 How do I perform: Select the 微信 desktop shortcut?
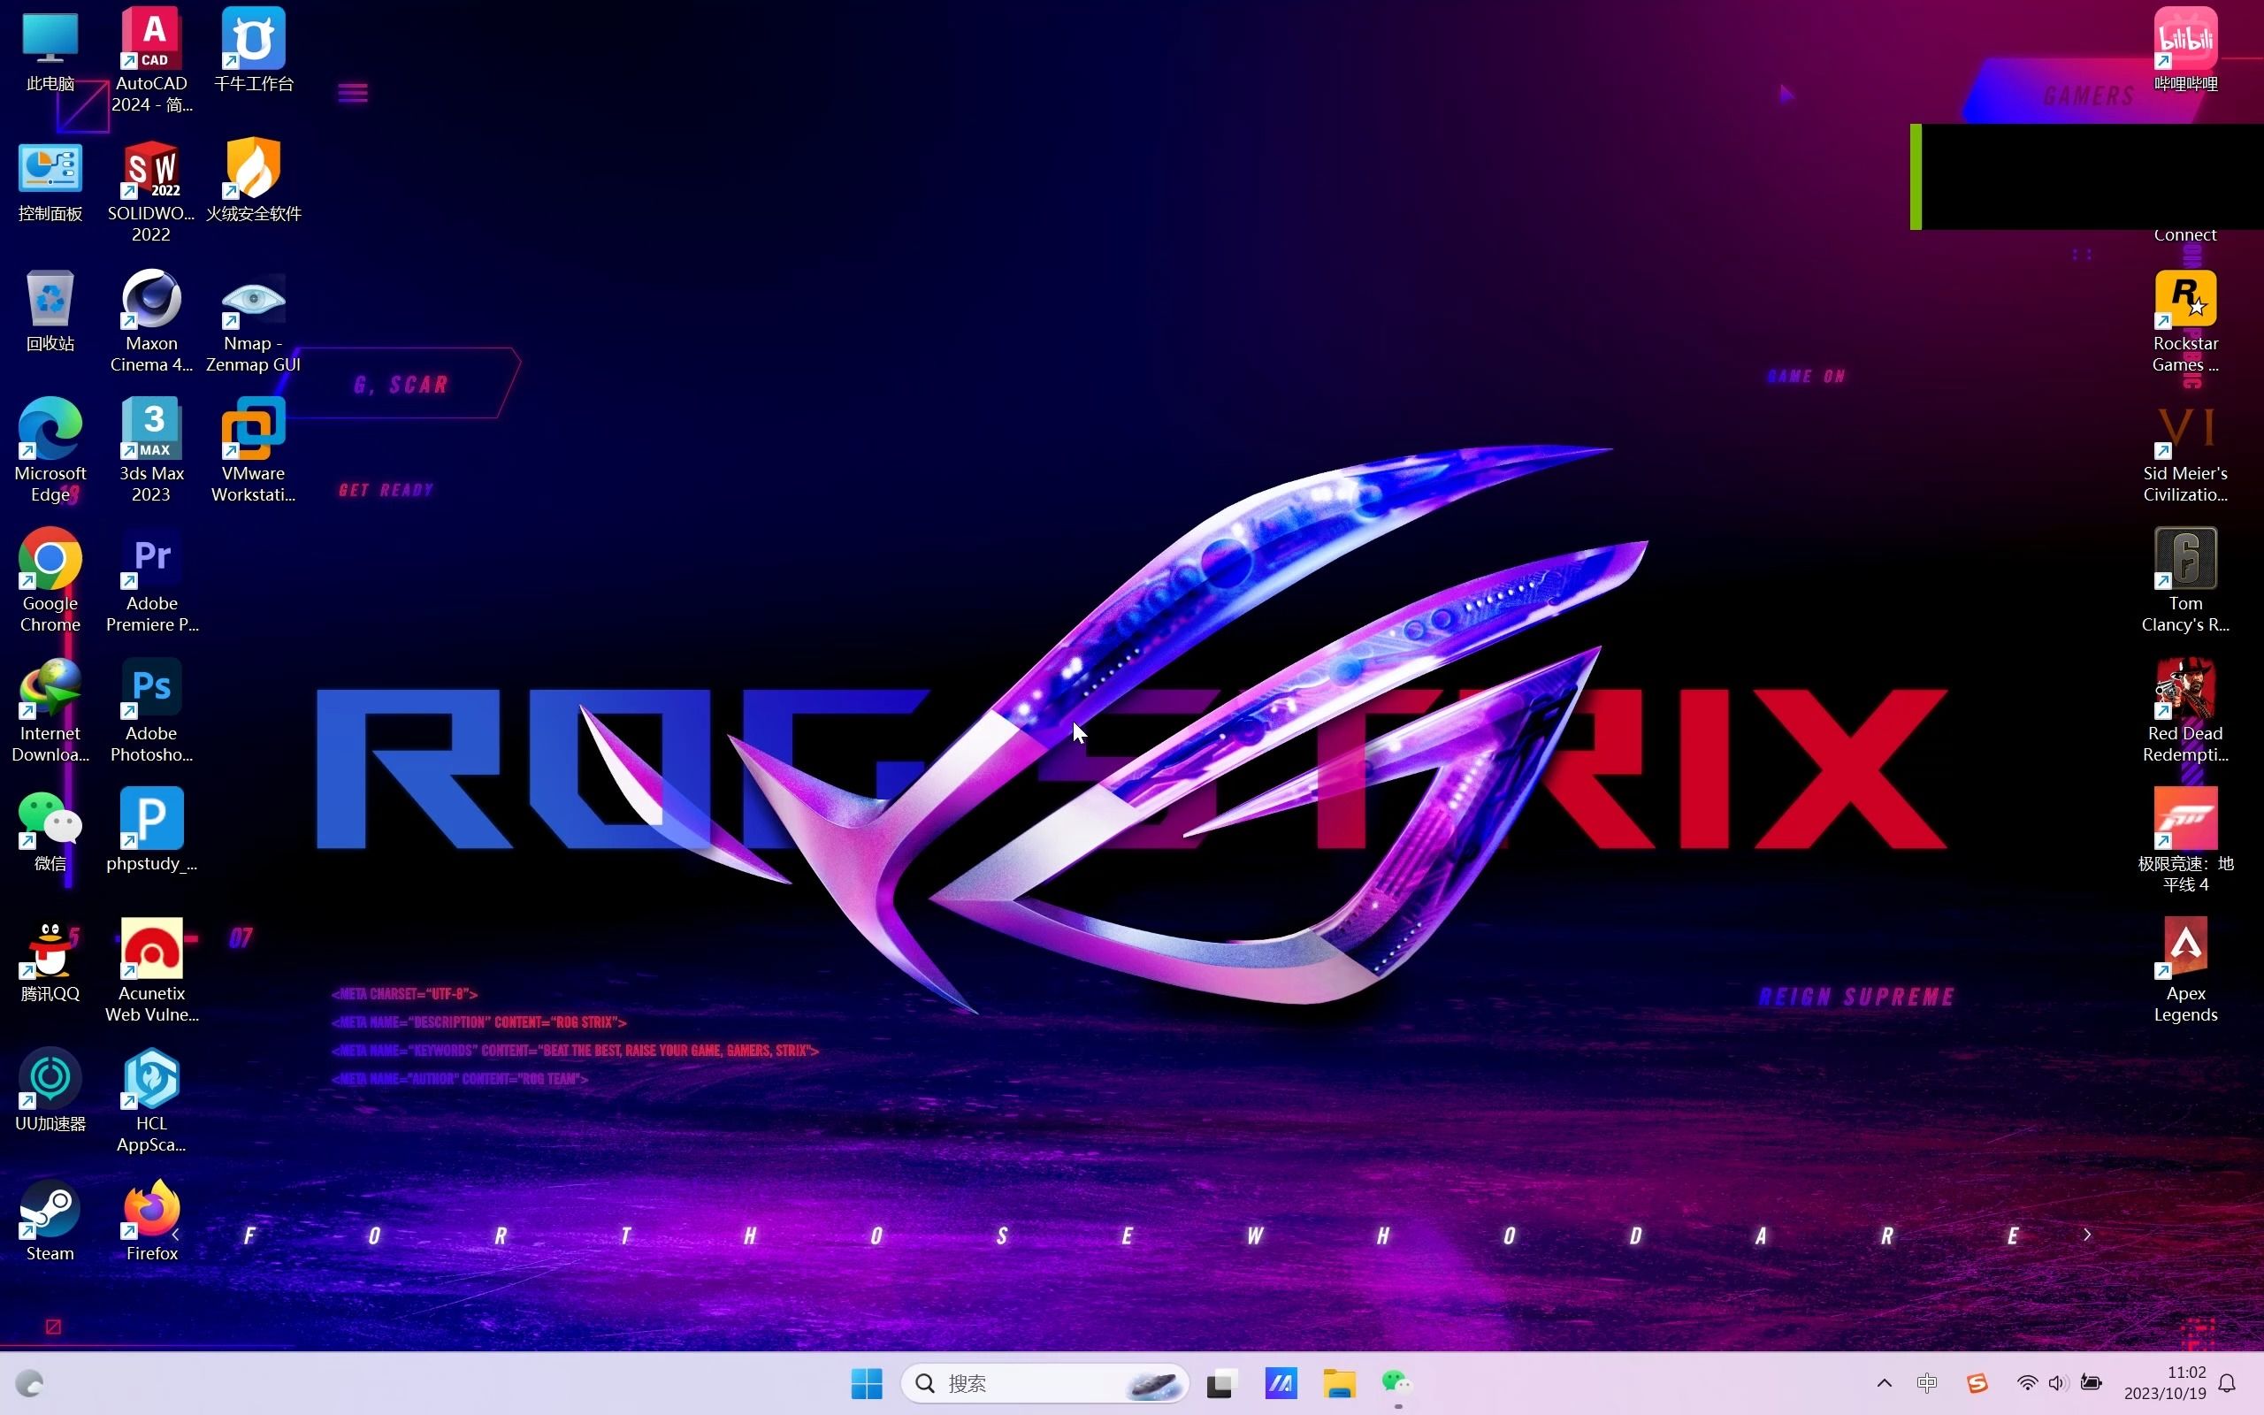pos(50,831)
